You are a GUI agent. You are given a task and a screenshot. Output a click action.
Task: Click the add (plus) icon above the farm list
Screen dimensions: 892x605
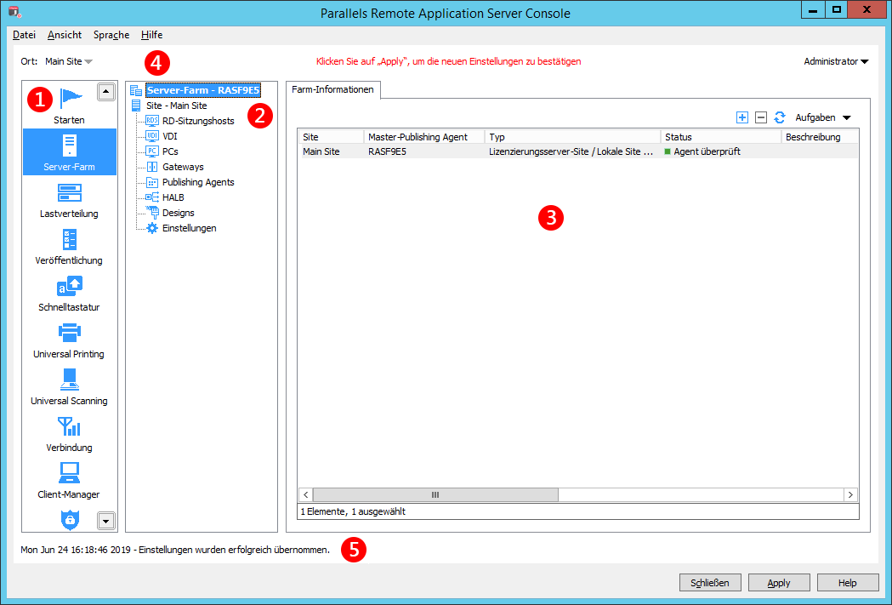tap(741, 117)
